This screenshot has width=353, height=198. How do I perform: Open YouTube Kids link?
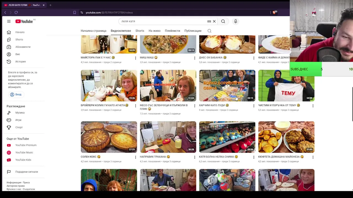(23, 160)
